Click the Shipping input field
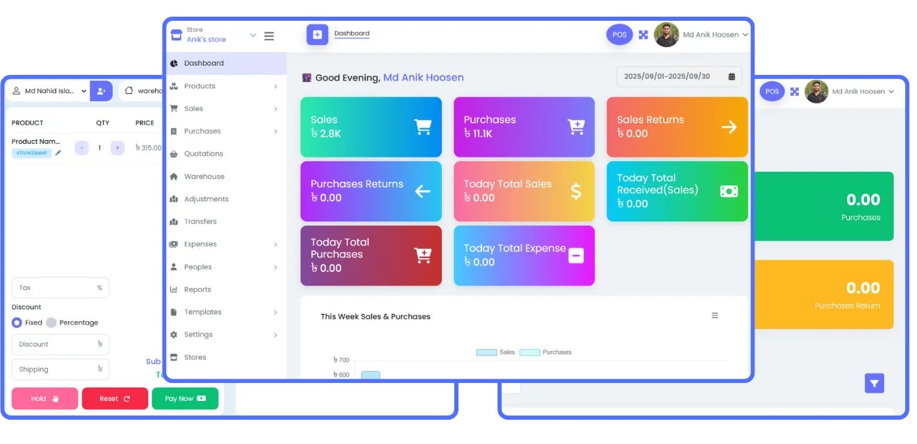This screenshot has height=444, width=917. 60,370
